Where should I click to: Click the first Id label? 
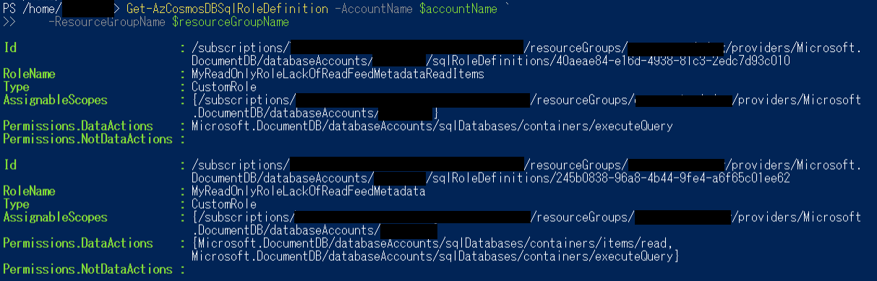tap(10, 48)
